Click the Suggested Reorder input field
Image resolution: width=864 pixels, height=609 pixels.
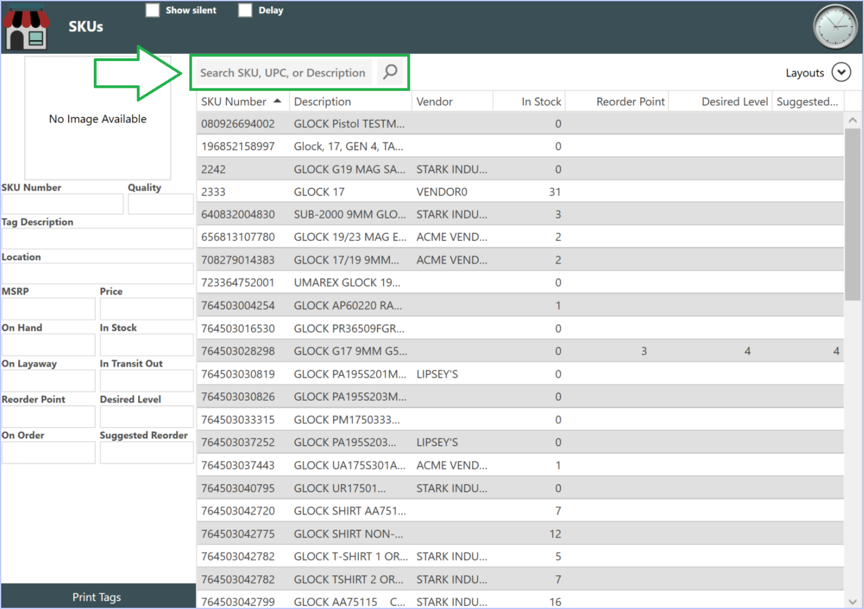pos(146,452)
